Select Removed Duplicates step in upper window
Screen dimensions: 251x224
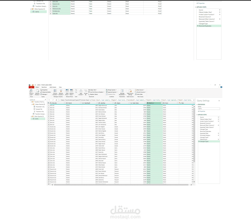tap(209, 26)
